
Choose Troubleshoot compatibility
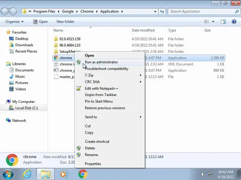pos(110,69)
